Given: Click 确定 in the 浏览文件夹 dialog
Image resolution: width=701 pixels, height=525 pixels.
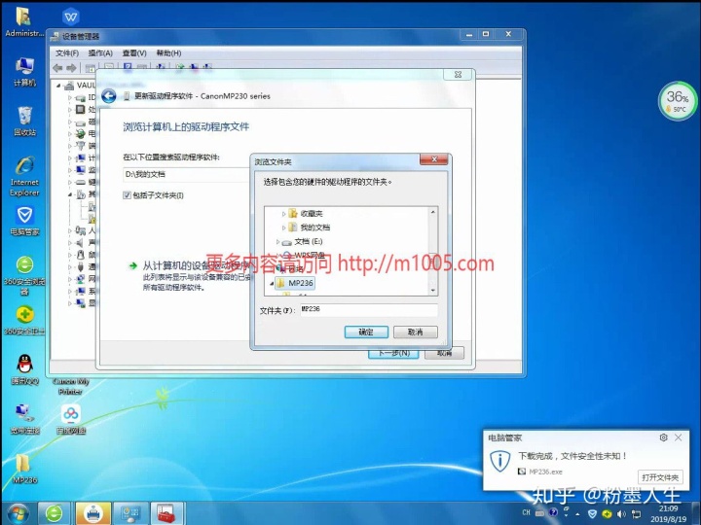Looking at the screenshot, I should point(366,332).
